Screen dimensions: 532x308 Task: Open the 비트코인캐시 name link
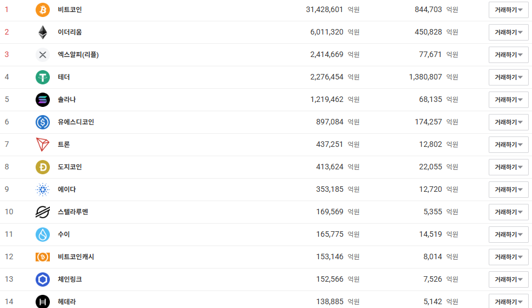pos(76,257)
